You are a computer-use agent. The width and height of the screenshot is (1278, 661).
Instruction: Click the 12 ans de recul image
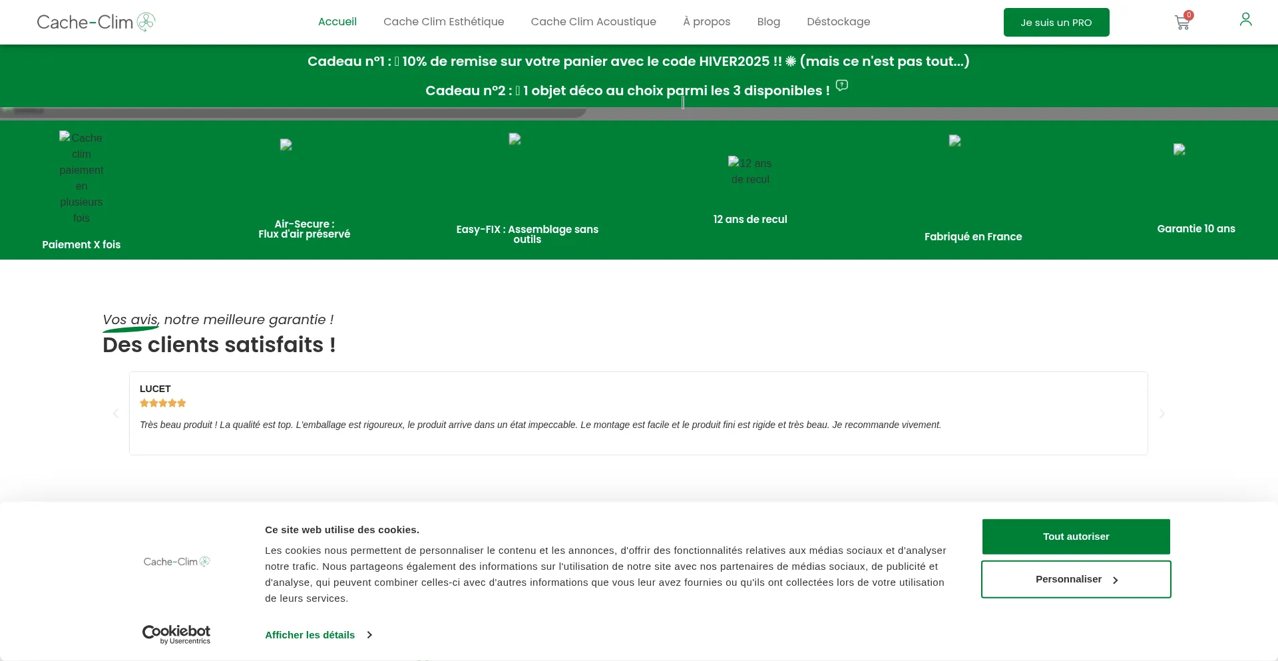point(750,171)
